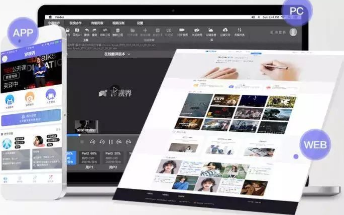Tap the blue banner button on phone app
The image size is (344, 215).
pyautogui.click(x=31, y=118)
